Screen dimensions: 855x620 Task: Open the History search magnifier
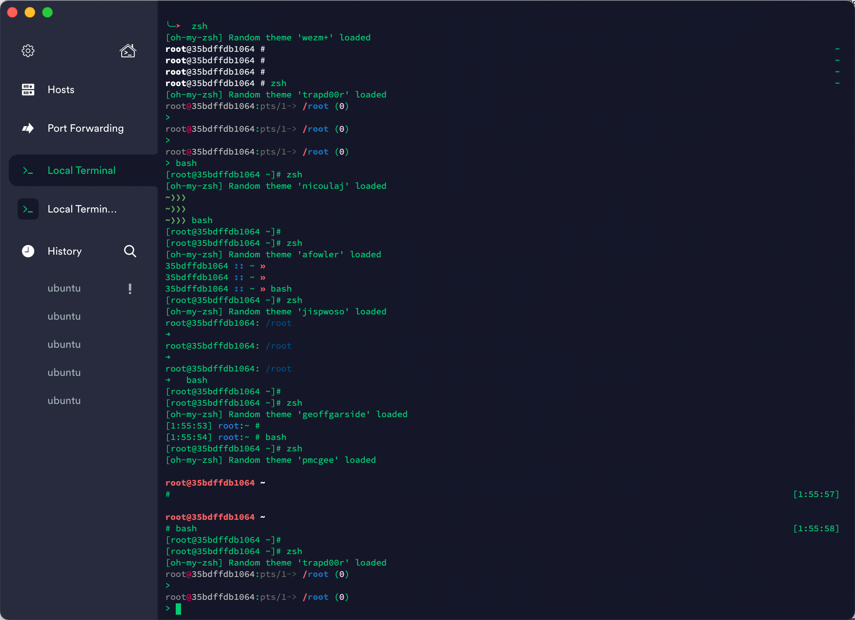pyautogui.click(x=130, y=251)
